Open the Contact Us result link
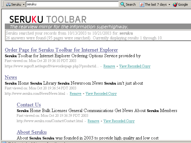Image resolution: width=191 pixels, height=143 pixels. click(x=29, y=105)
